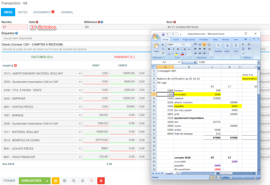Click the duplicate transaction copy icon
270x185 pixels.
coord(74,181)
